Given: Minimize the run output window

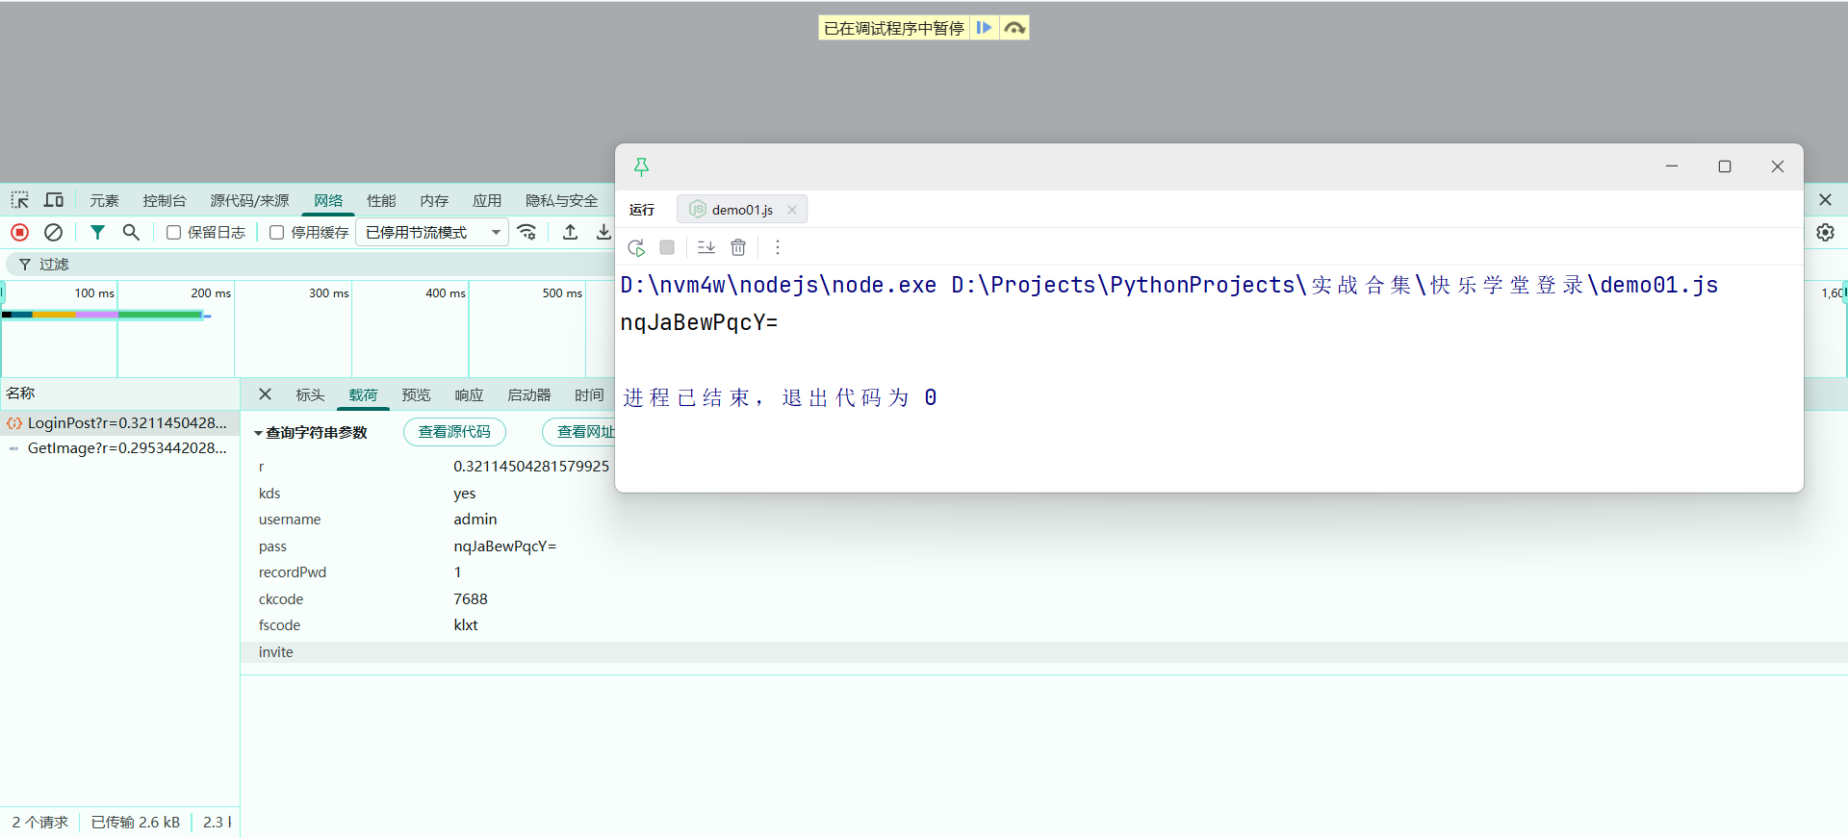Looking at the screenshot, I should point(1672,166).
